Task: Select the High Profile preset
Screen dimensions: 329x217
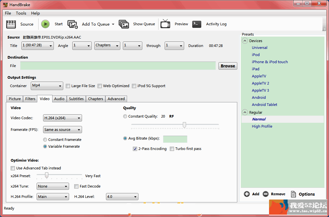Action: coord(262,126)
